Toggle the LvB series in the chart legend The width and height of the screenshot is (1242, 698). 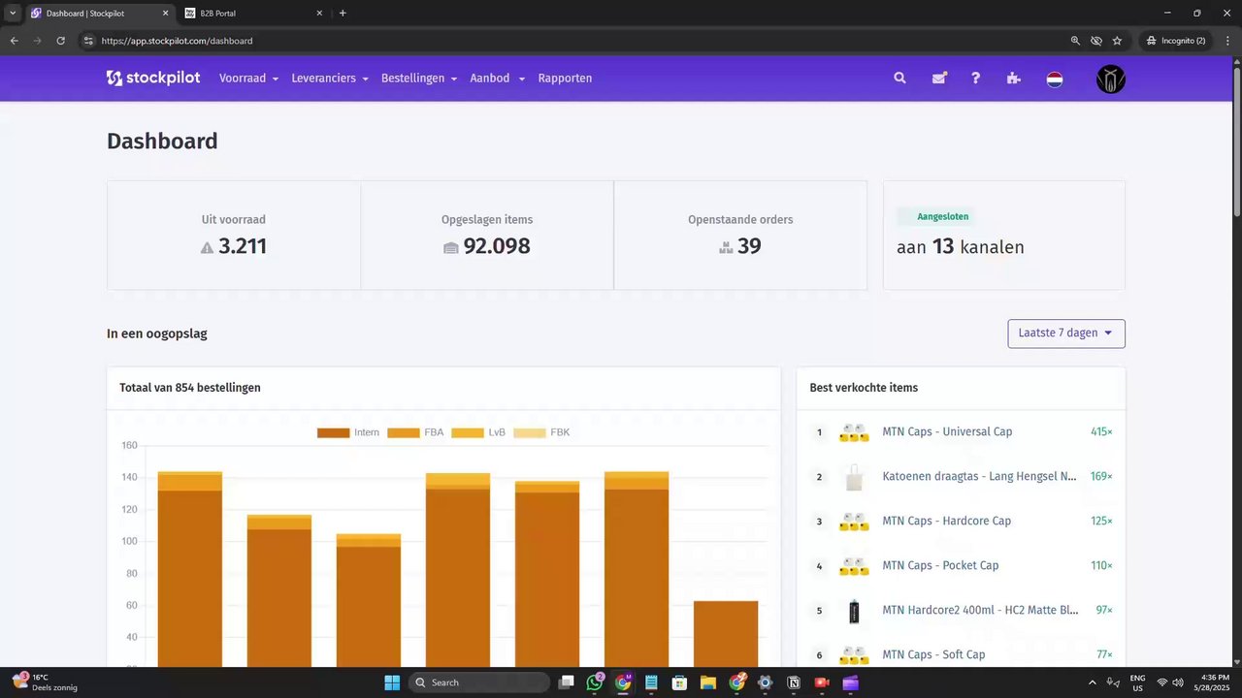tap(478, 432)
